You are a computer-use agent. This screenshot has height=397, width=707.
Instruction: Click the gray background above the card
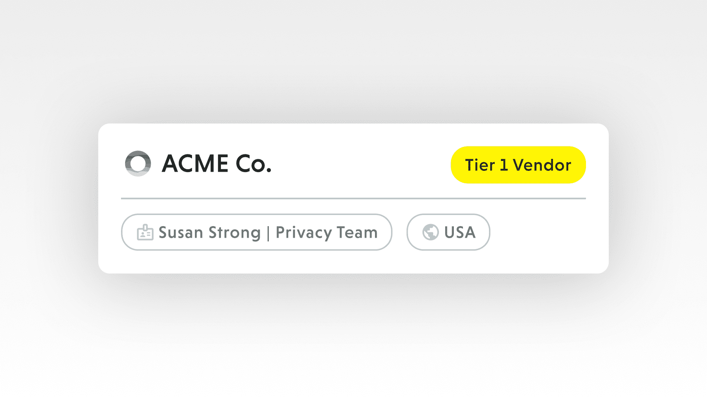pyautogui.click(x=353, y=62)
